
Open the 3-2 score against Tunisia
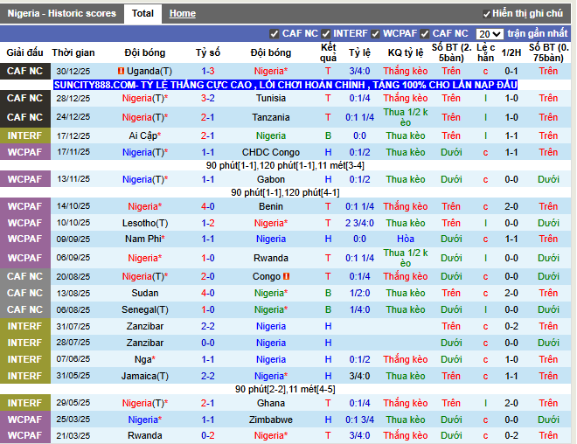[208, 98]
